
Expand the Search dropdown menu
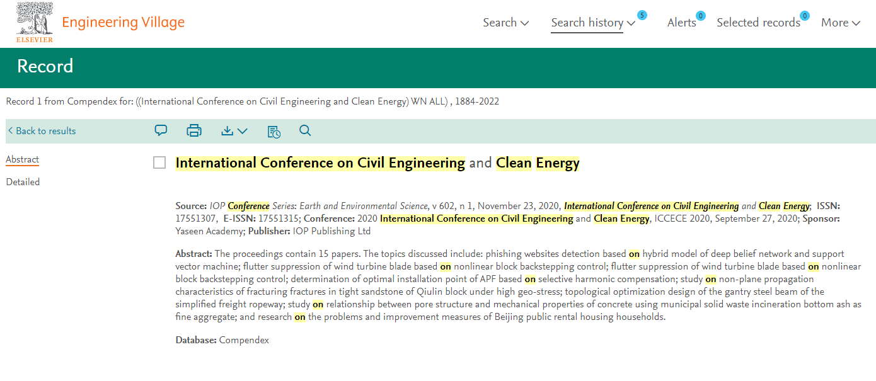coord(506,23)
